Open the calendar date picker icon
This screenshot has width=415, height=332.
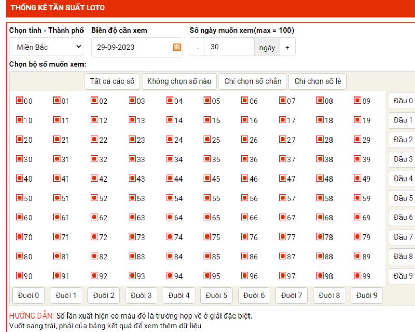[x=177, y=47]
